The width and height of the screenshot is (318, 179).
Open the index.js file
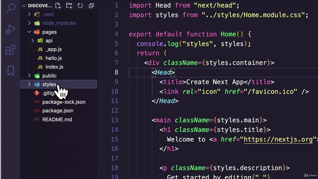54,67
